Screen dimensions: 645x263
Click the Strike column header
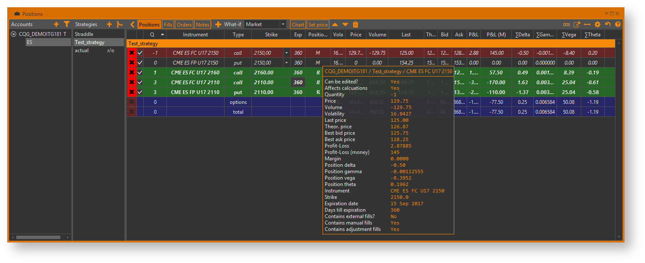[x=271, y=35]
